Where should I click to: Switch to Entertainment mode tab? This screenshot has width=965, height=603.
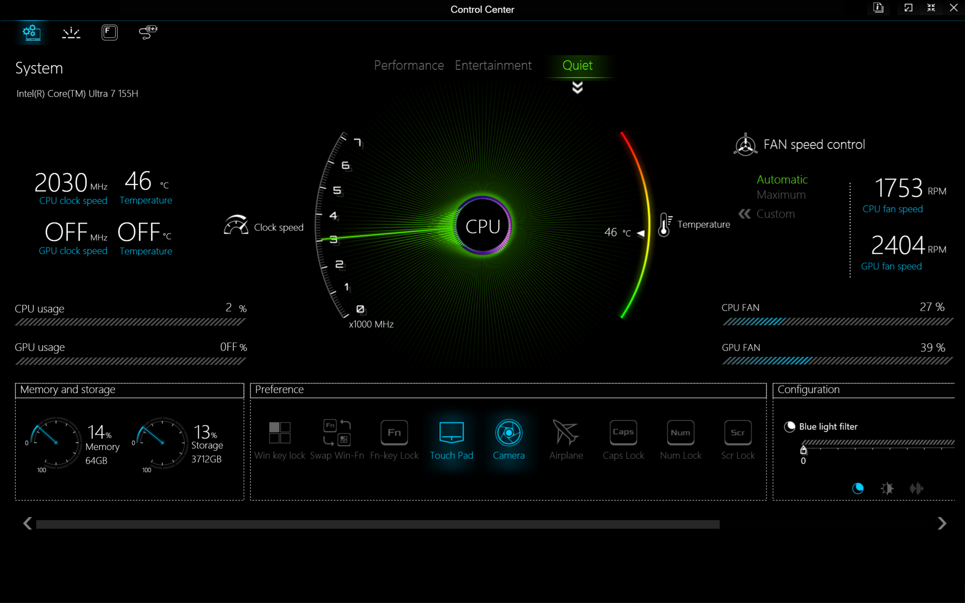coord(493,65)
